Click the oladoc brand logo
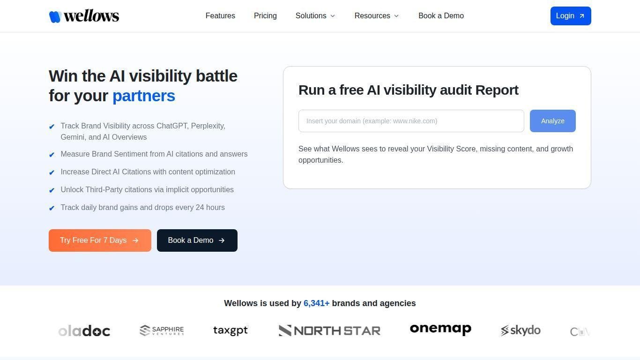Viewport: 640px width, 360px height. click(x=84, y=331)
